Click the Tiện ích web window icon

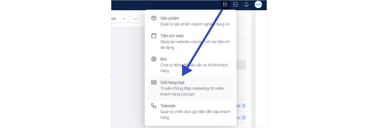(x=154, y=36)
